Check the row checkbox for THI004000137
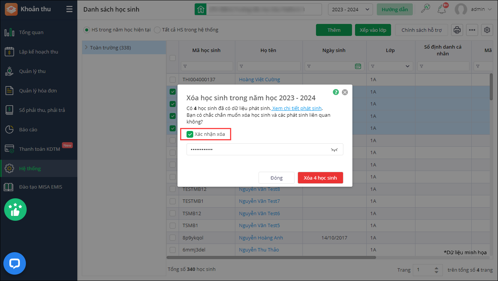This screenshot has width=498, height=281. [x=173, y=79]
